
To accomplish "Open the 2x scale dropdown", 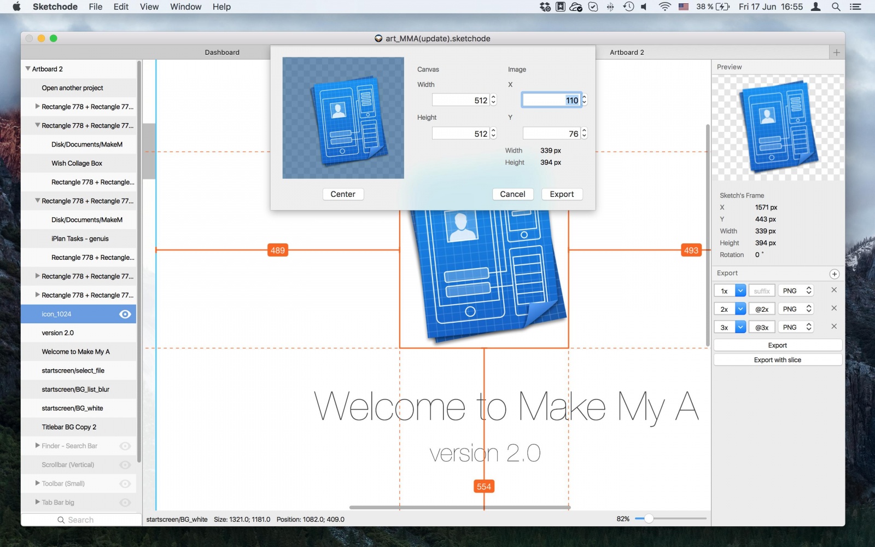I will pos(740,309).
